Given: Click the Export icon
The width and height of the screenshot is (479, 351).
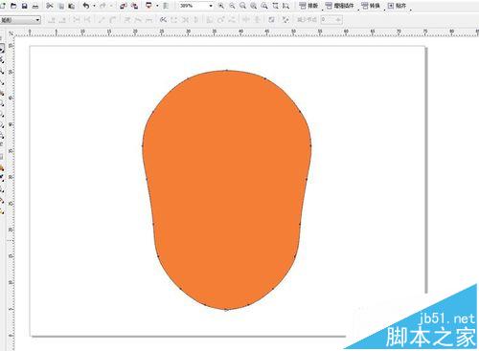Looking at the screenshot, I should 134,6.
